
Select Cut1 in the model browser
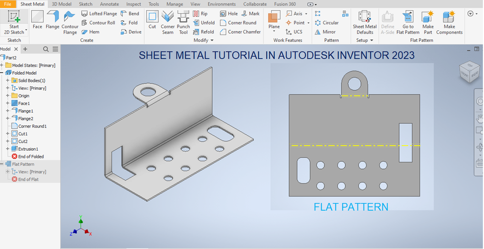click(23, 134)
